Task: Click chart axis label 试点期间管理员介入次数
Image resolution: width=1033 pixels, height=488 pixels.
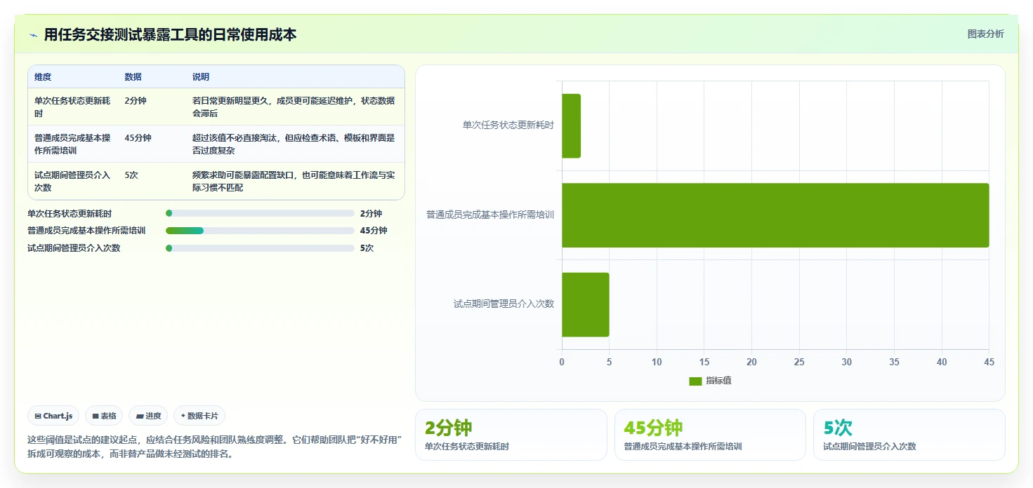Action: tap(504, 304)
